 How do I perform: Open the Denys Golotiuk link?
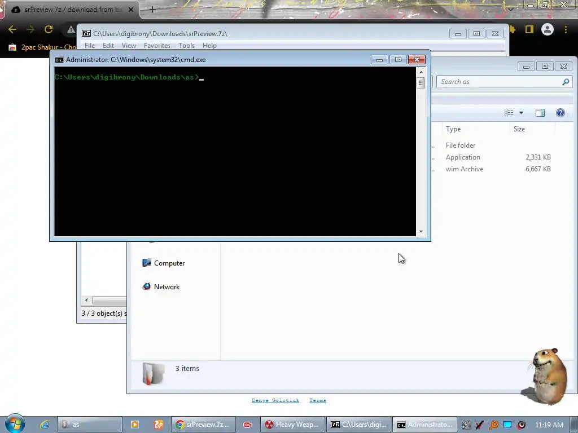[275, 400]
